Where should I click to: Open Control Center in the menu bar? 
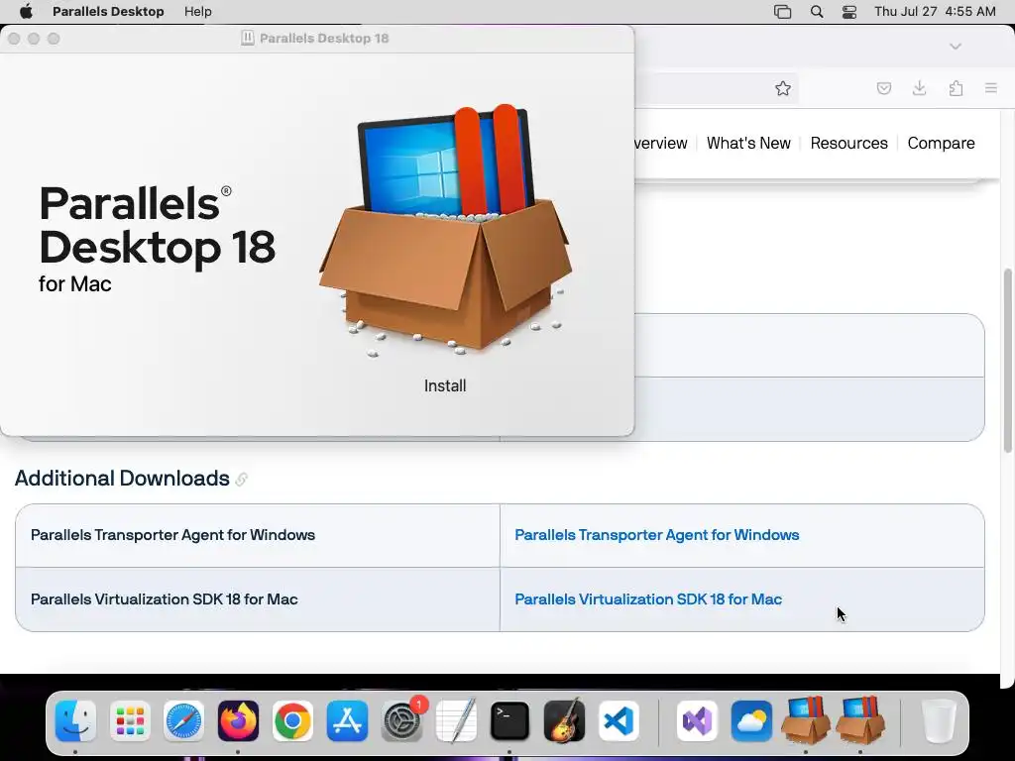(x=849, y=12)
